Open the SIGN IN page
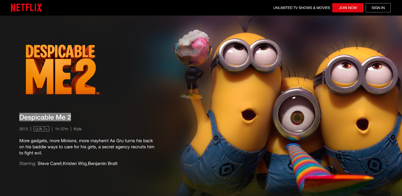This screenshot has height=196, width=402. pyautogui.click(x=378, y=8)
